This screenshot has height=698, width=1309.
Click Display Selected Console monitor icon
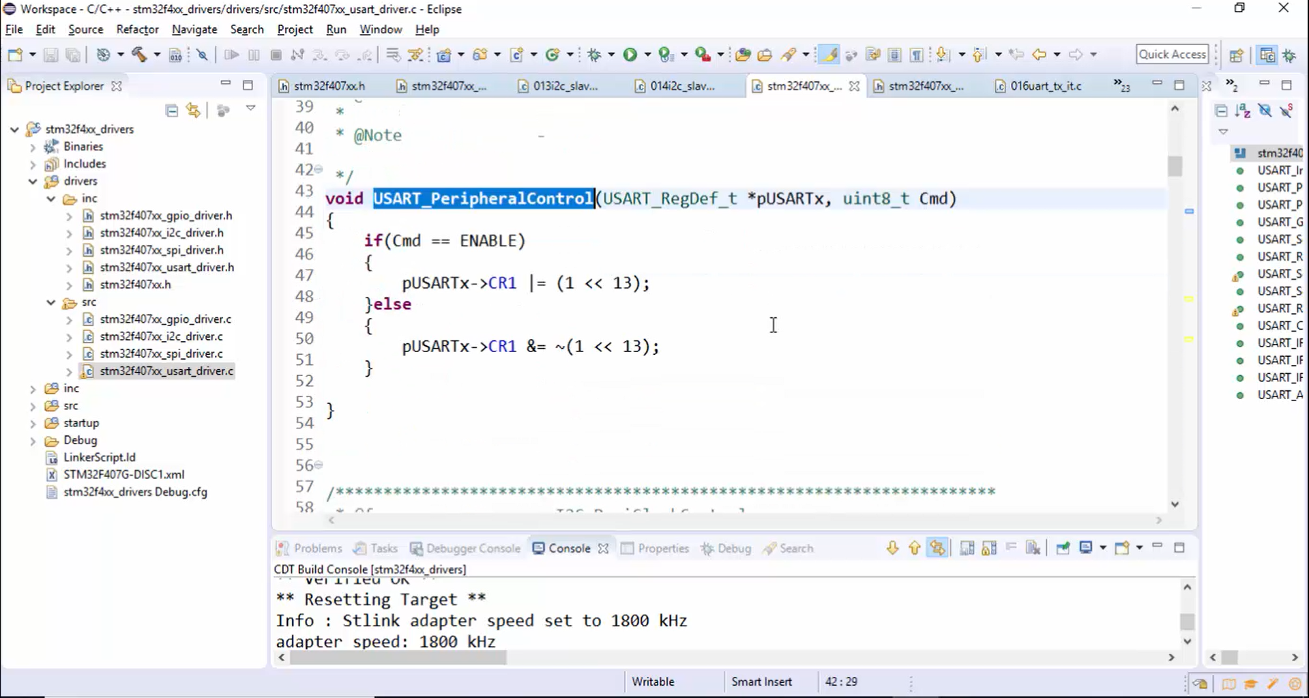[x=1086, y=548]
